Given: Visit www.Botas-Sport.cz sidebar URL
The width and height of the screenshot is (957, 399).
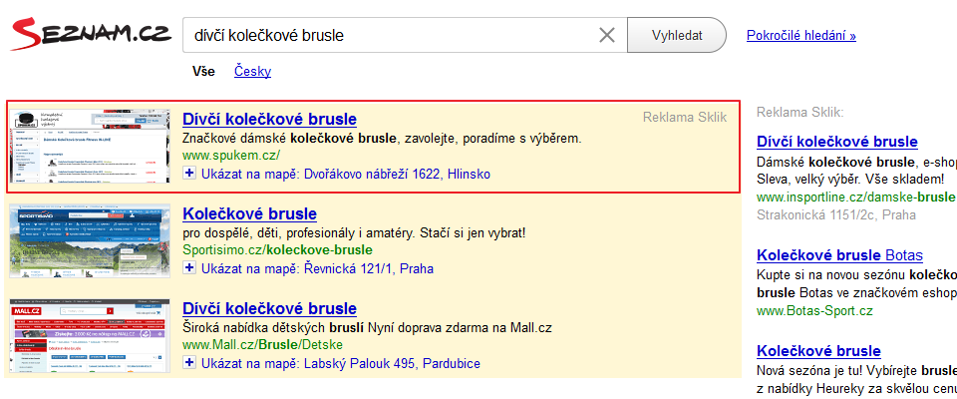Looking at the screenshot, I should click(814, 311).
